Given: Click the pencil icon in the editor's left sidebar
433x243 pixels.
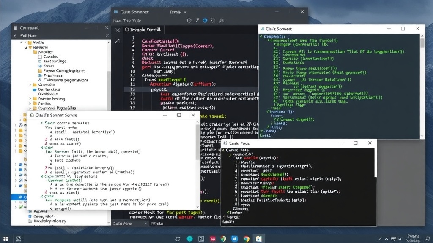Looking at the screenshot, I should click(x=118, y=41).
